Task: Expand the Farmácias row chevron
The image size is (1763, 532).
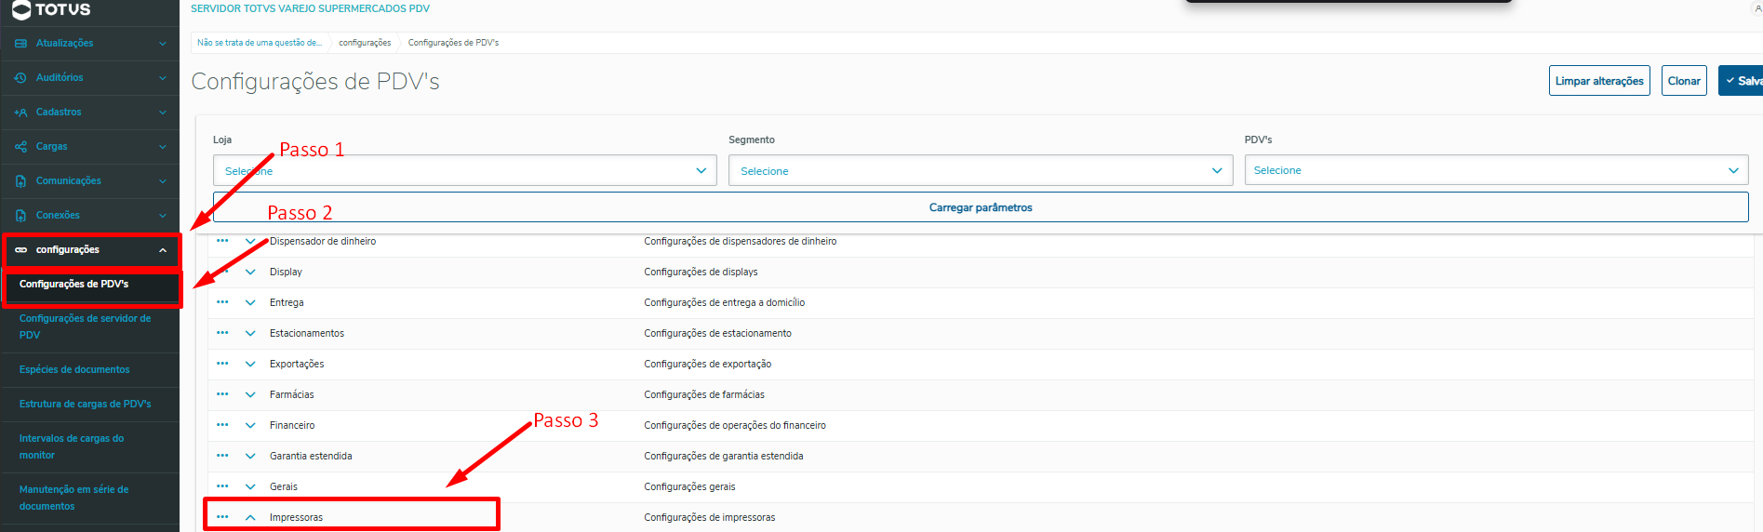Action: point(250,394)
